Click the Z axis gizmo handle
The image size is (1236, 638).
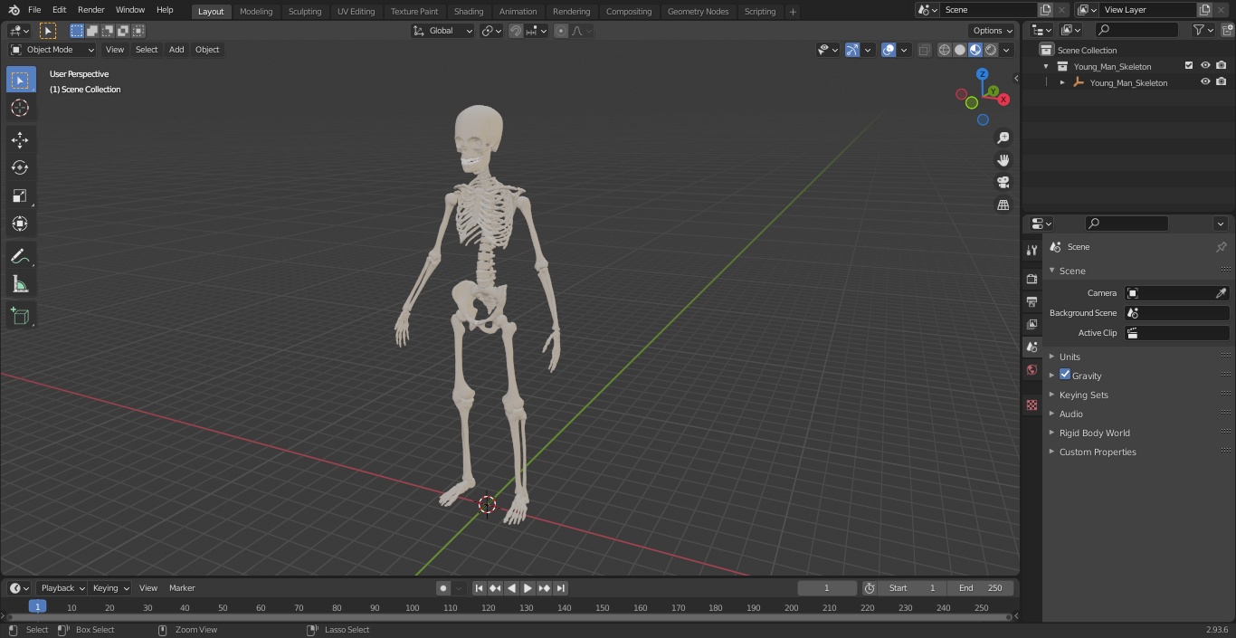tap(982, 74)
